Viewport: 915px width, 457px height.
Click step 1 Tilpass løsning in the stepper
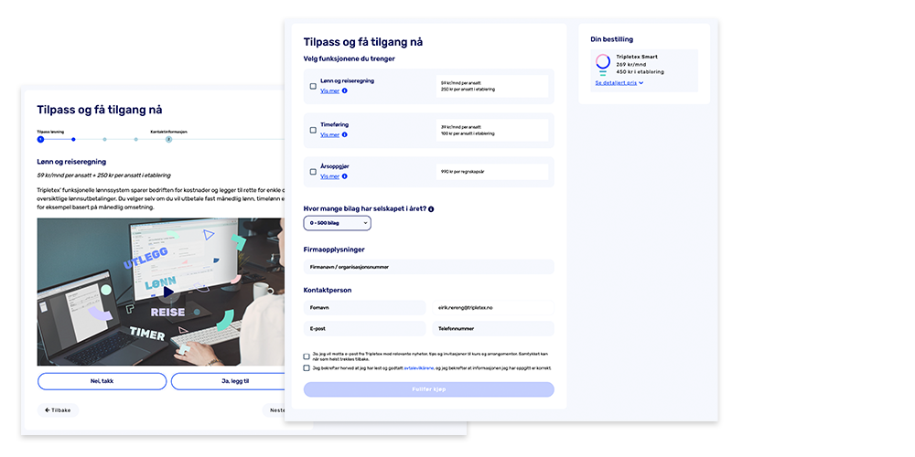(40, 139)
